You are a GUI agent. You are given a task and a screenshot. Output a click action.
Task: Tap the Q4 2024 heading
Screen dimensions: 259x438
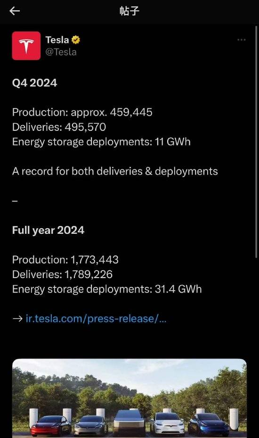point(35,83)
